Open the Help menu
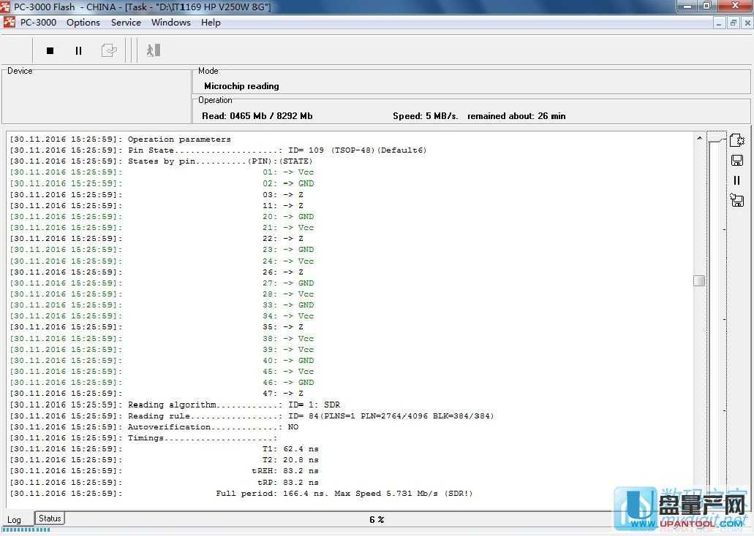754x536 pixels. click(211, 23)
